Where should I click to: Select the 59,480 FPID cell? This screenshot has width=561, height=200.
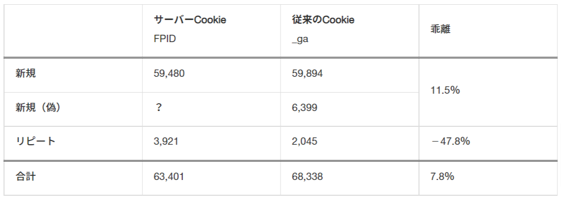[169, 74]
